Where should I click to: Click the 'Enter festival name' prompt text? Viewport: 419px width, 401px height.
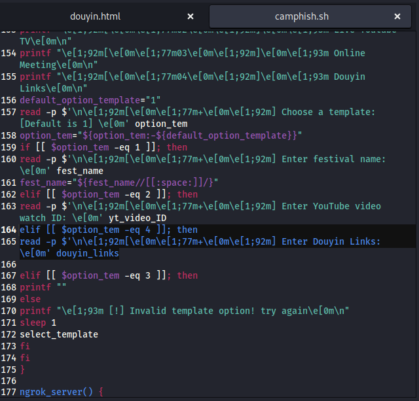tap(334, 159)
